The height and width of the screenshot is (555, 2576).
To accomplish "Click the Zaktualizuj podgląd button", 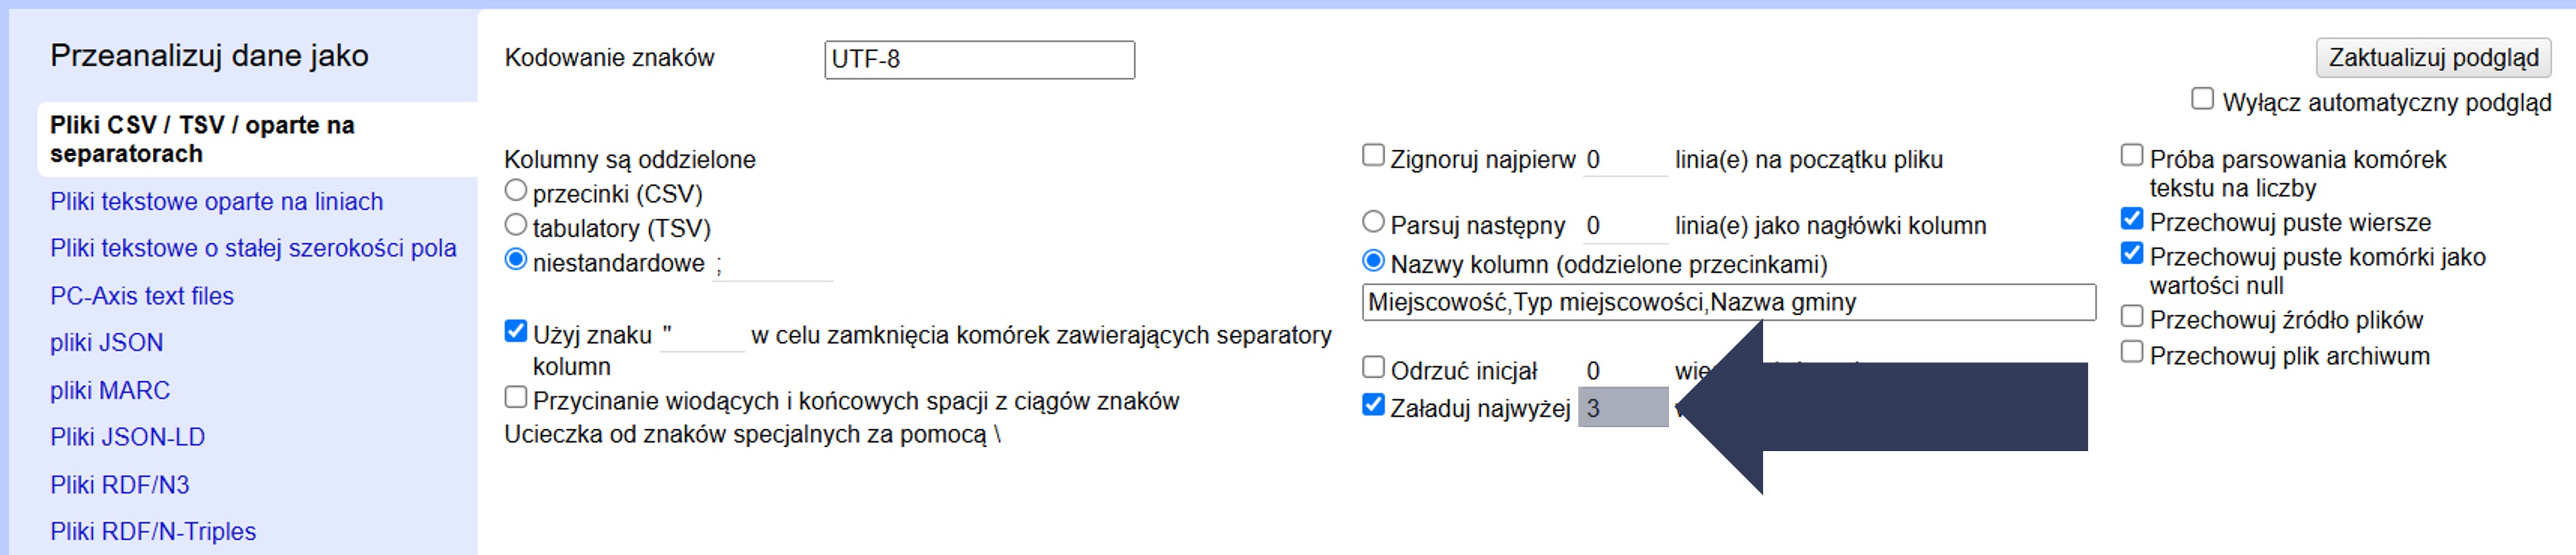I will coord(2432,58).
